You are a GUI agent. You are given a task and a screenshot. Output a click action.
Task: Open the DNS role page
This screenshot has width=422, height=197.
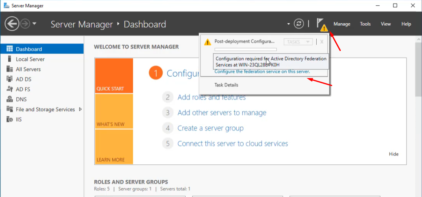click(42, 99)
